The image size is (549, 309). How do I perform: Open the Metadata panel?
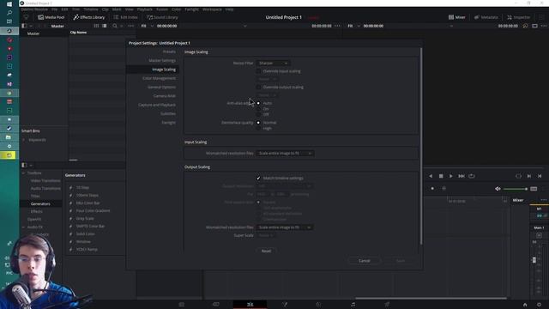click(486, 17)
